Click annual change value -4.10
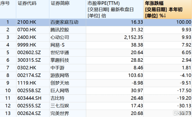Image resolution: width=192 pixels, height=117 pixels. pos(185,75)
